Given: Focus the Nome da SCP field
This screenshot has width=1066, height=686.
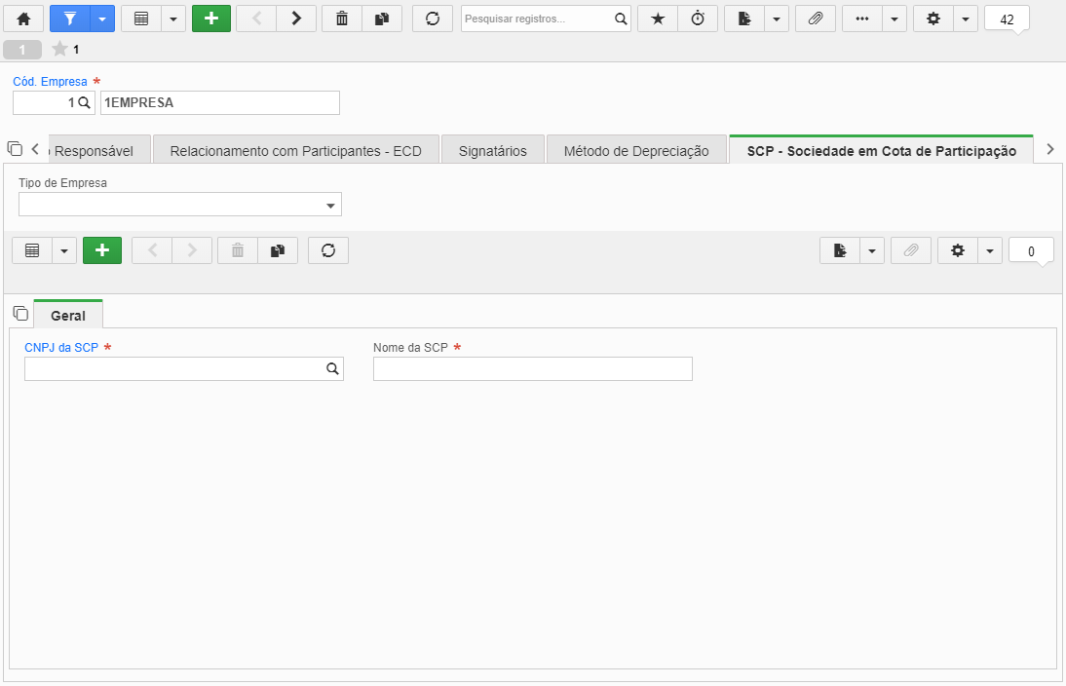Looking at the screenshot, I should [x=533, y=368].
